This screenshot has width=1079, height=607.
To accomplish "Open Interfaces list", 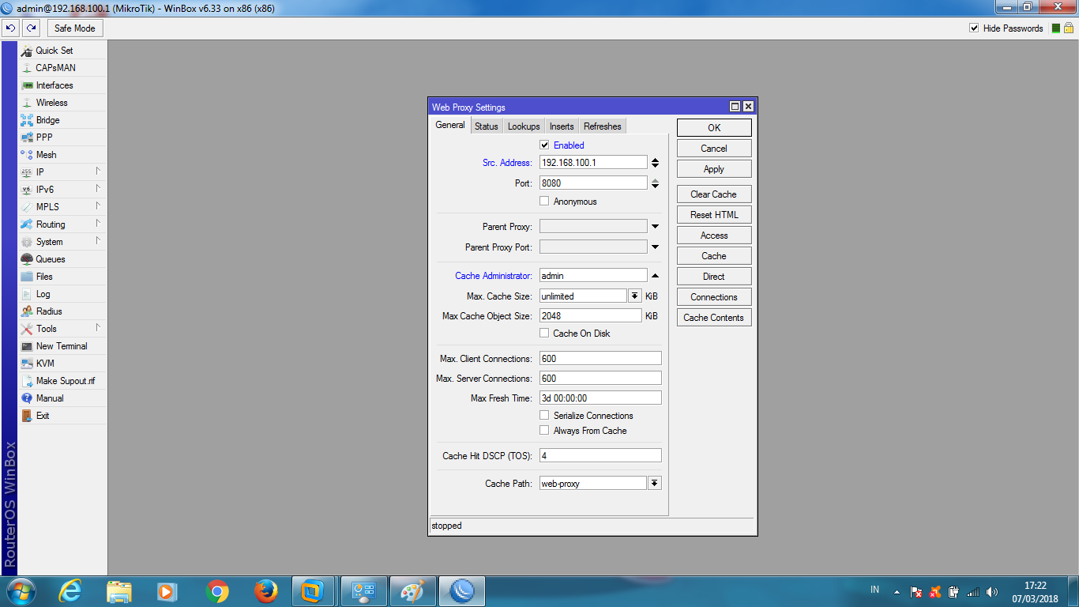I will (62, 85).
